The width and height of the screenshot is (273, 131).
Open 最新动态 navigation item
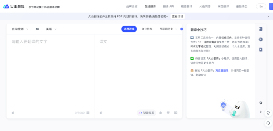tap(242, 6)
